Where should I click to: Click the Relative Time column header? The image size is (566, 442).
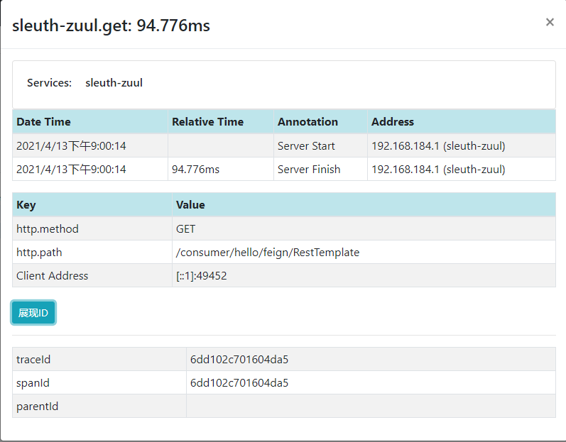[207, 122]
